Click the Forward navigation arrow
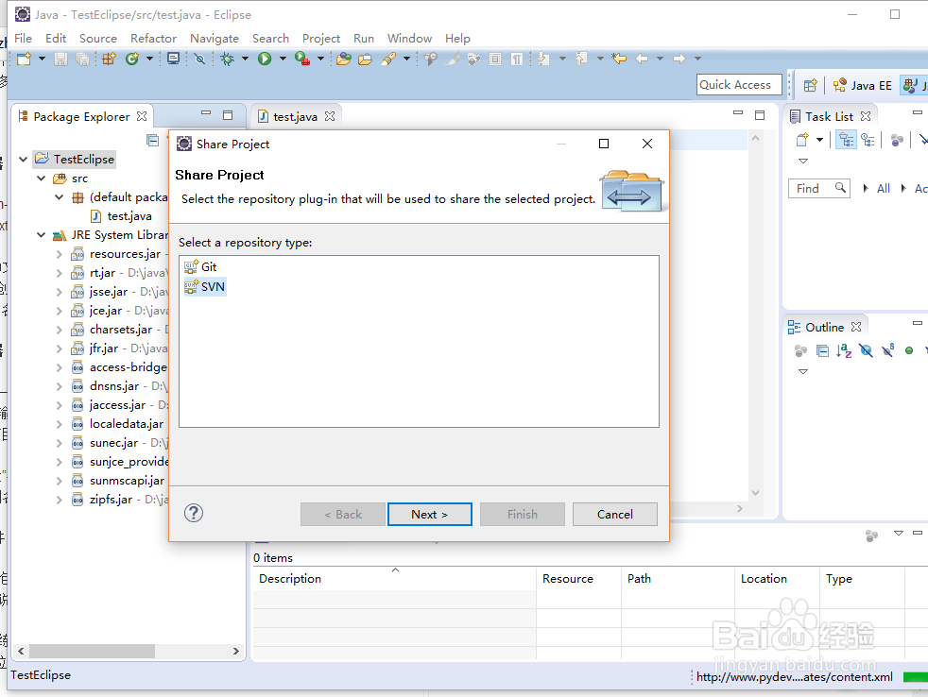The width and height of the screenshot is (928, 697). 679,59
